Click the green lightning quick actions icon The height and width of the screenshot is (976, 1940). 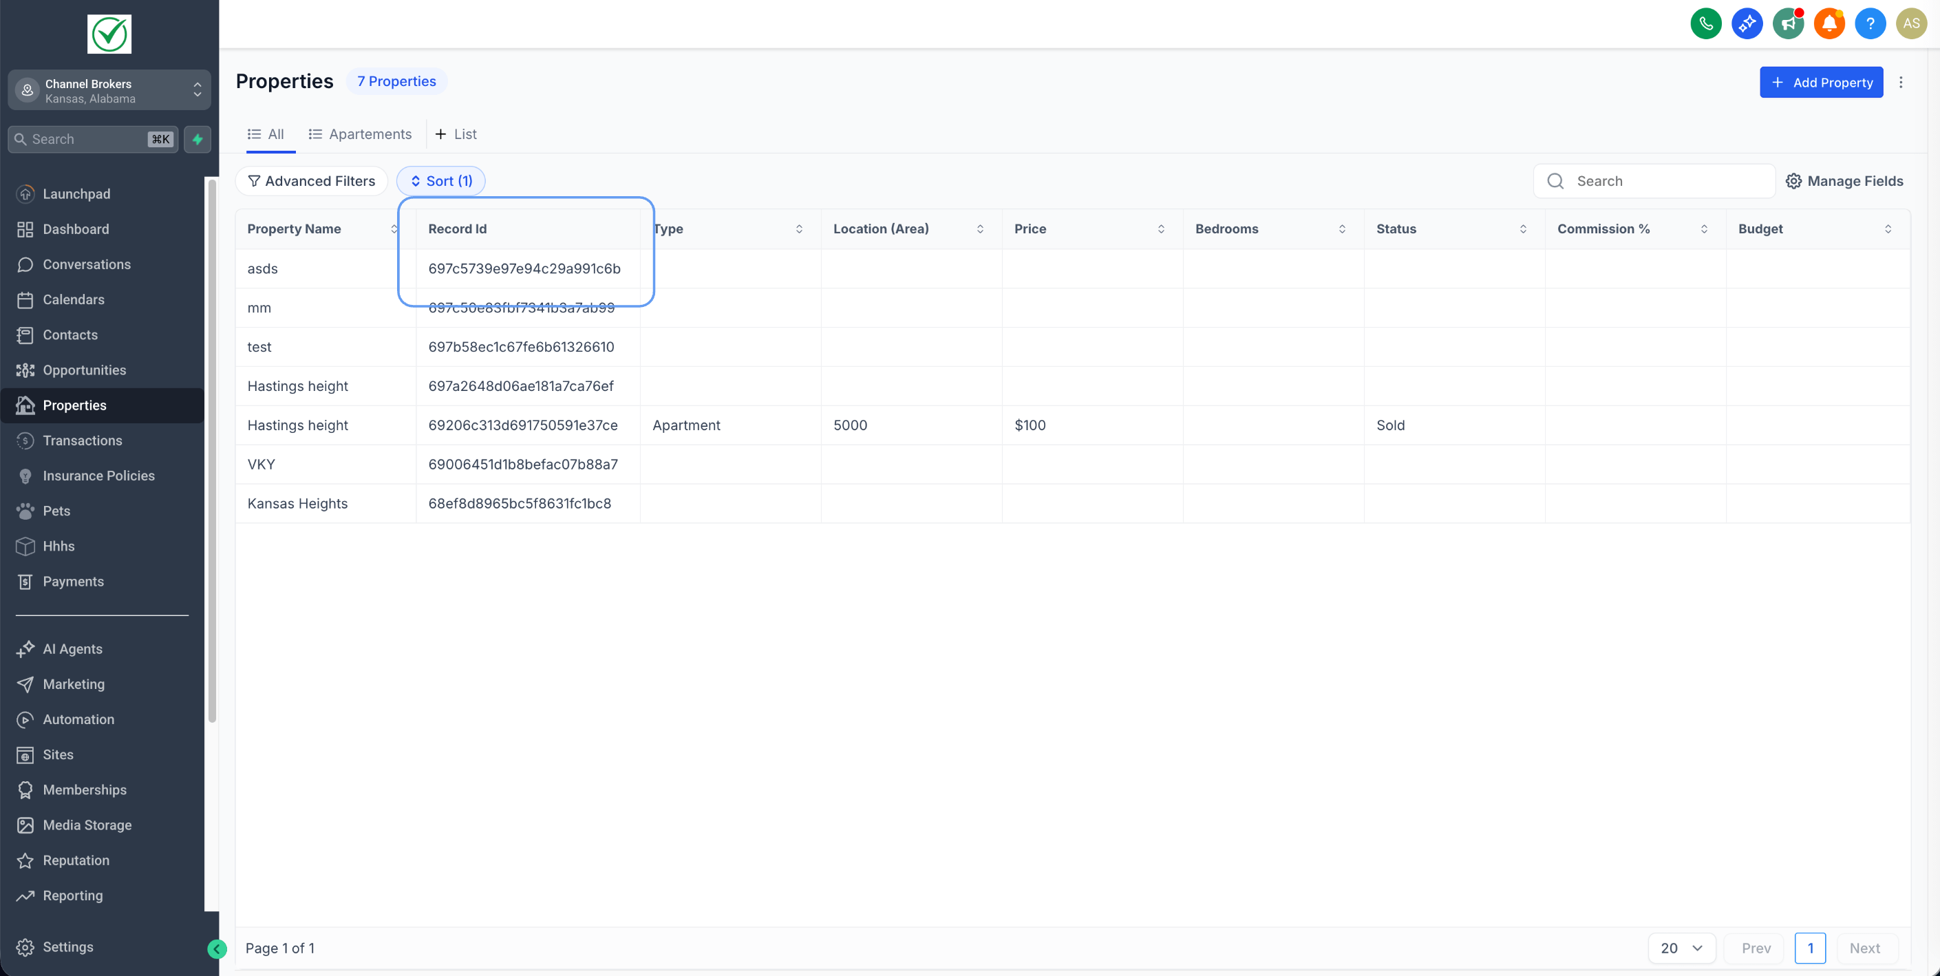point(198,139)
